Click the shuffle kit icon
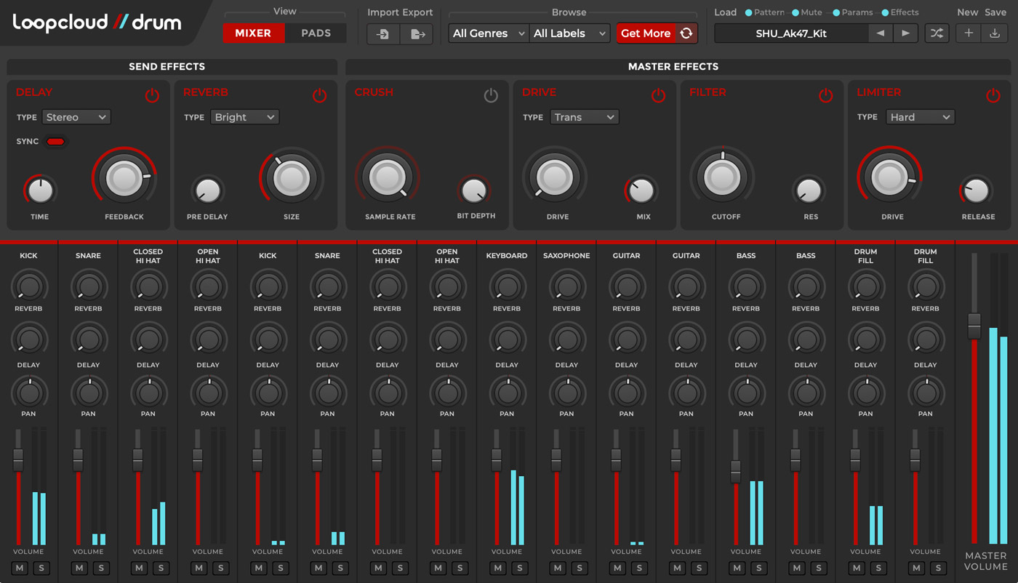 coord(937,33)
